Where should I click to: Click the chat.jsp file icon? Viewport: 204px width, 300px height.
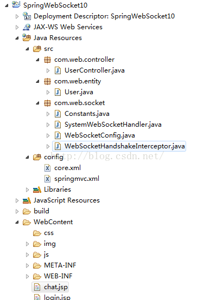37,287
